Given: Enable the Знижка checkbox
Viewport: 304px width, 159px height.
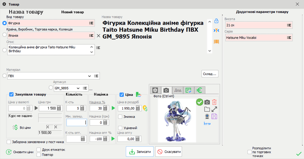Looking at the screenshot, I should coord(120,117).
